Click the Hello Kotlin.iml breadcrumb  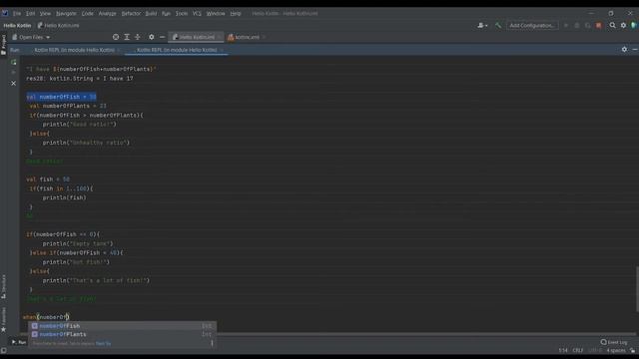click(59, 25)
